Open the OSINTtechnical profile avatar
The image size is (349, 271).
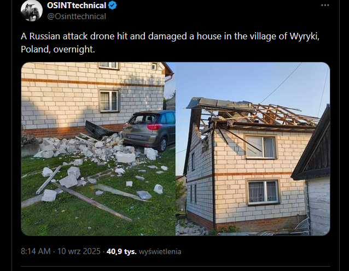[x=32, y=10]
